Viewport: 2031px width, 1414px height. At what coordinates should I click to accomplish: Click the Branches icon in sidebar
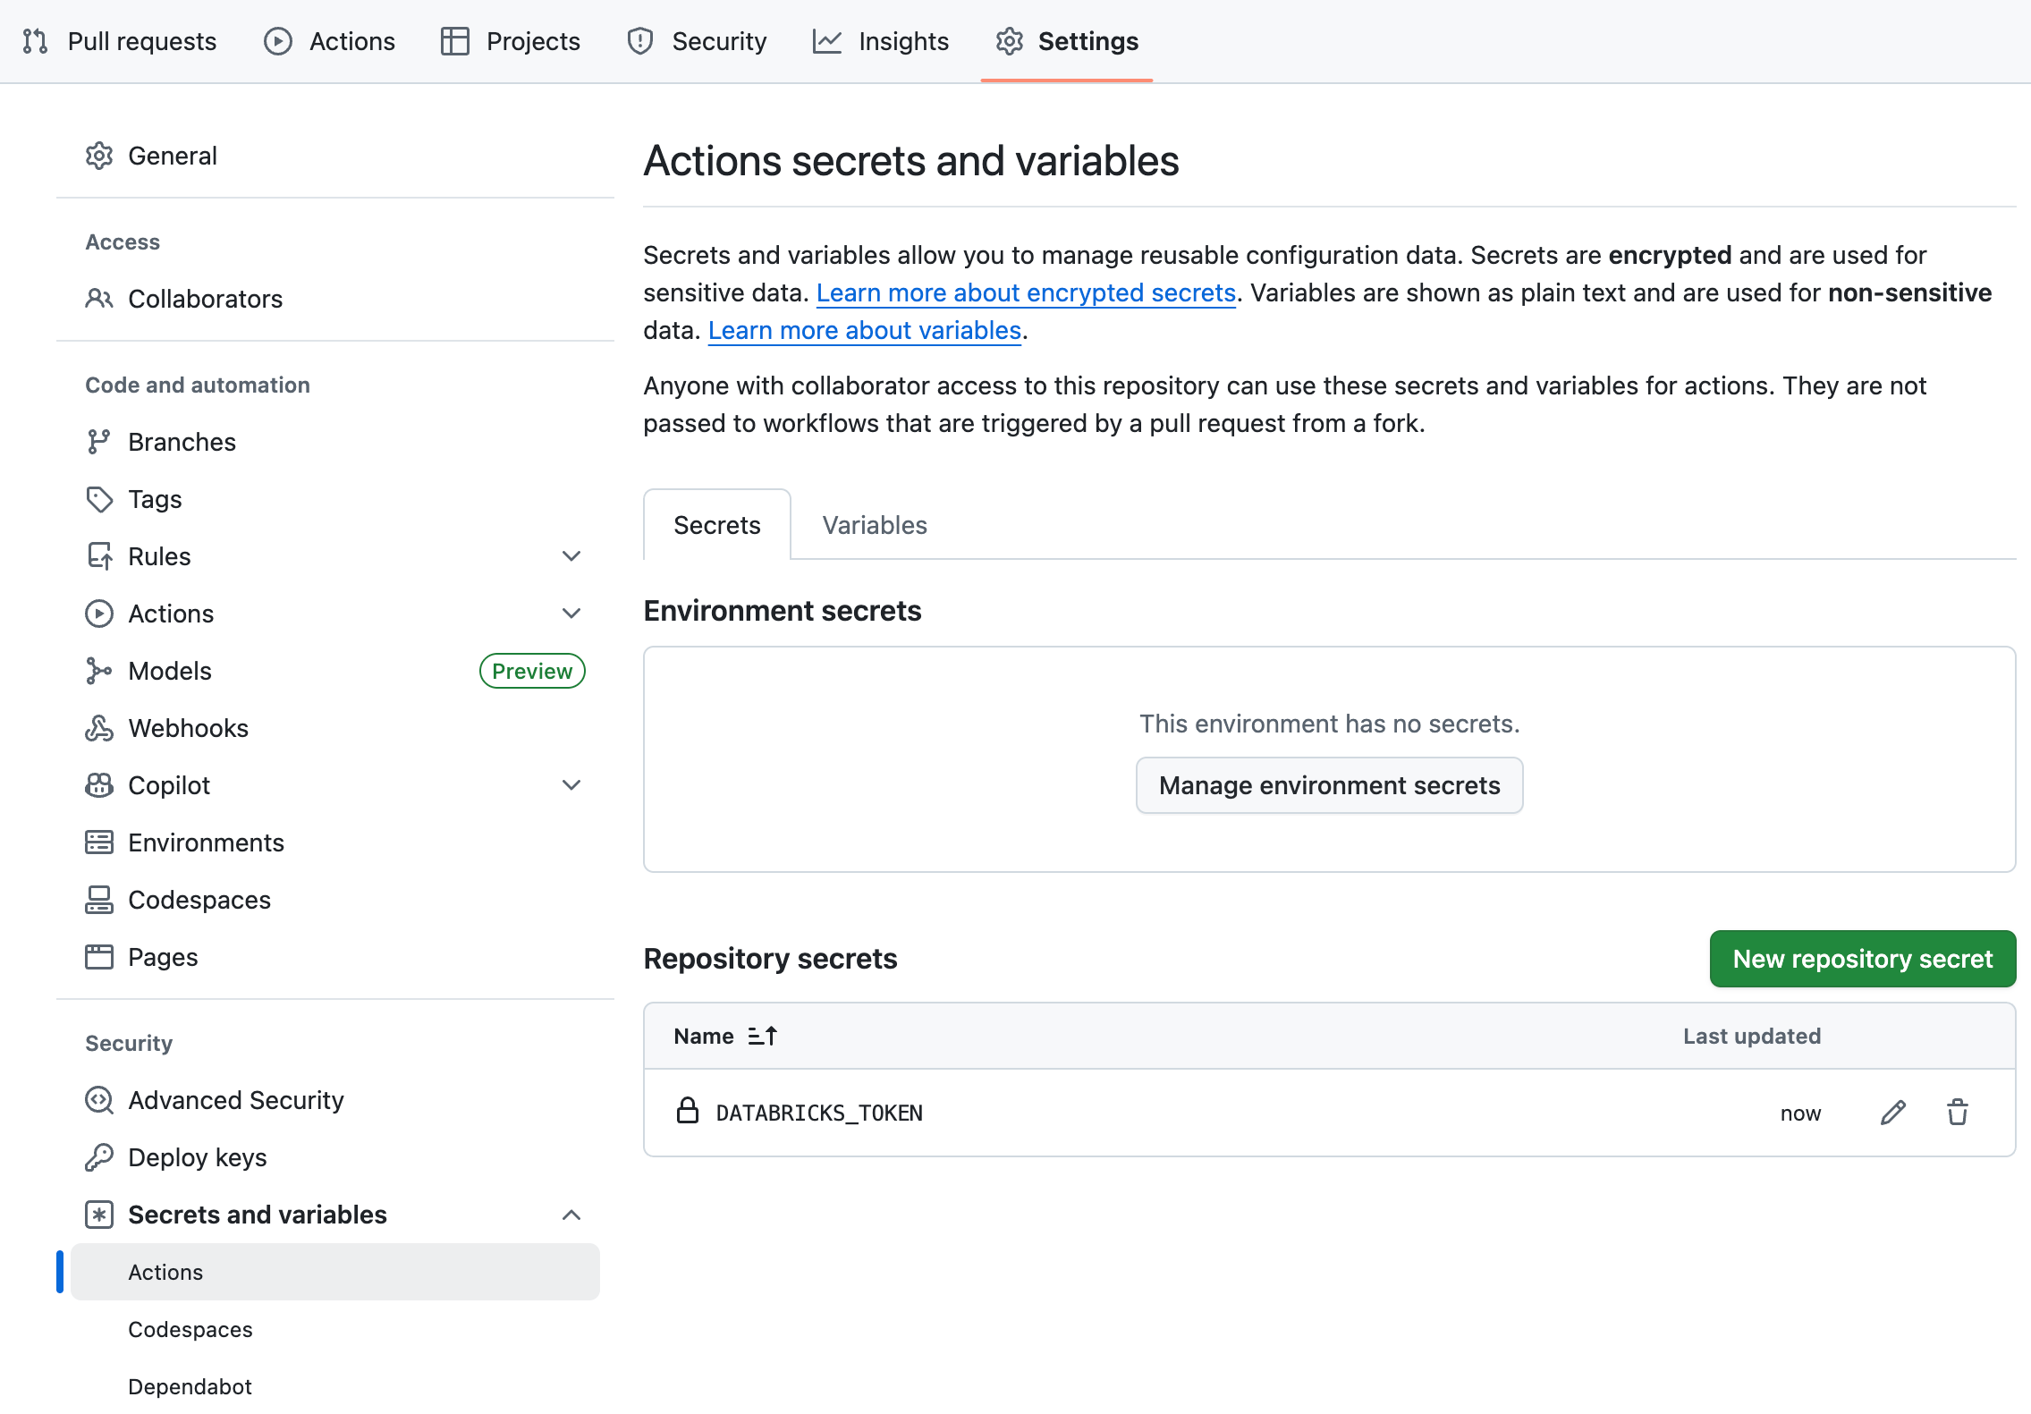[98, 442]
